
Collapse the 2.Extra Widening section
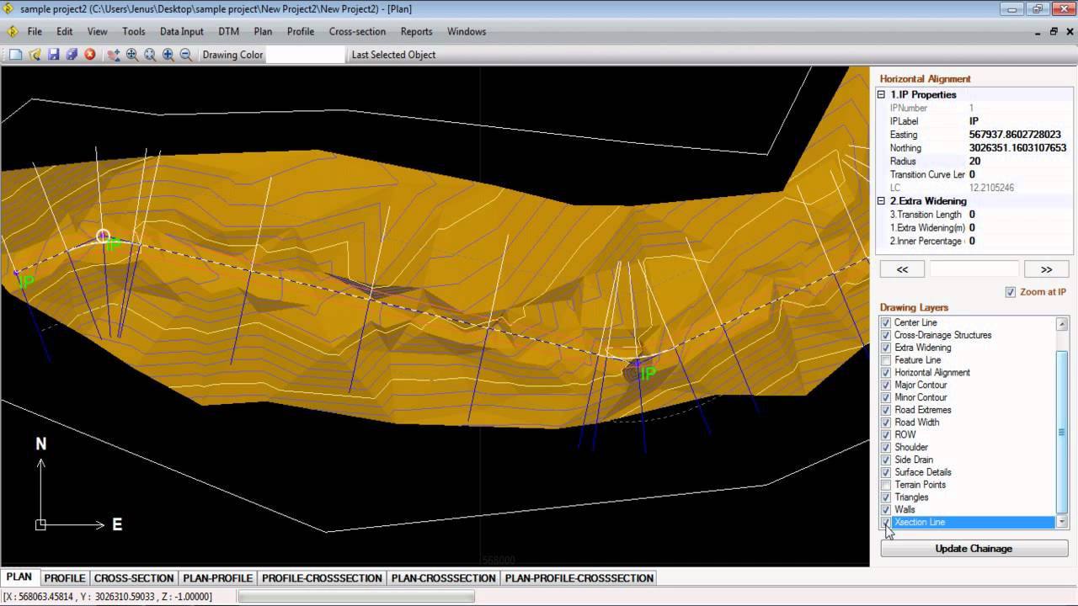tap(882, 201)
